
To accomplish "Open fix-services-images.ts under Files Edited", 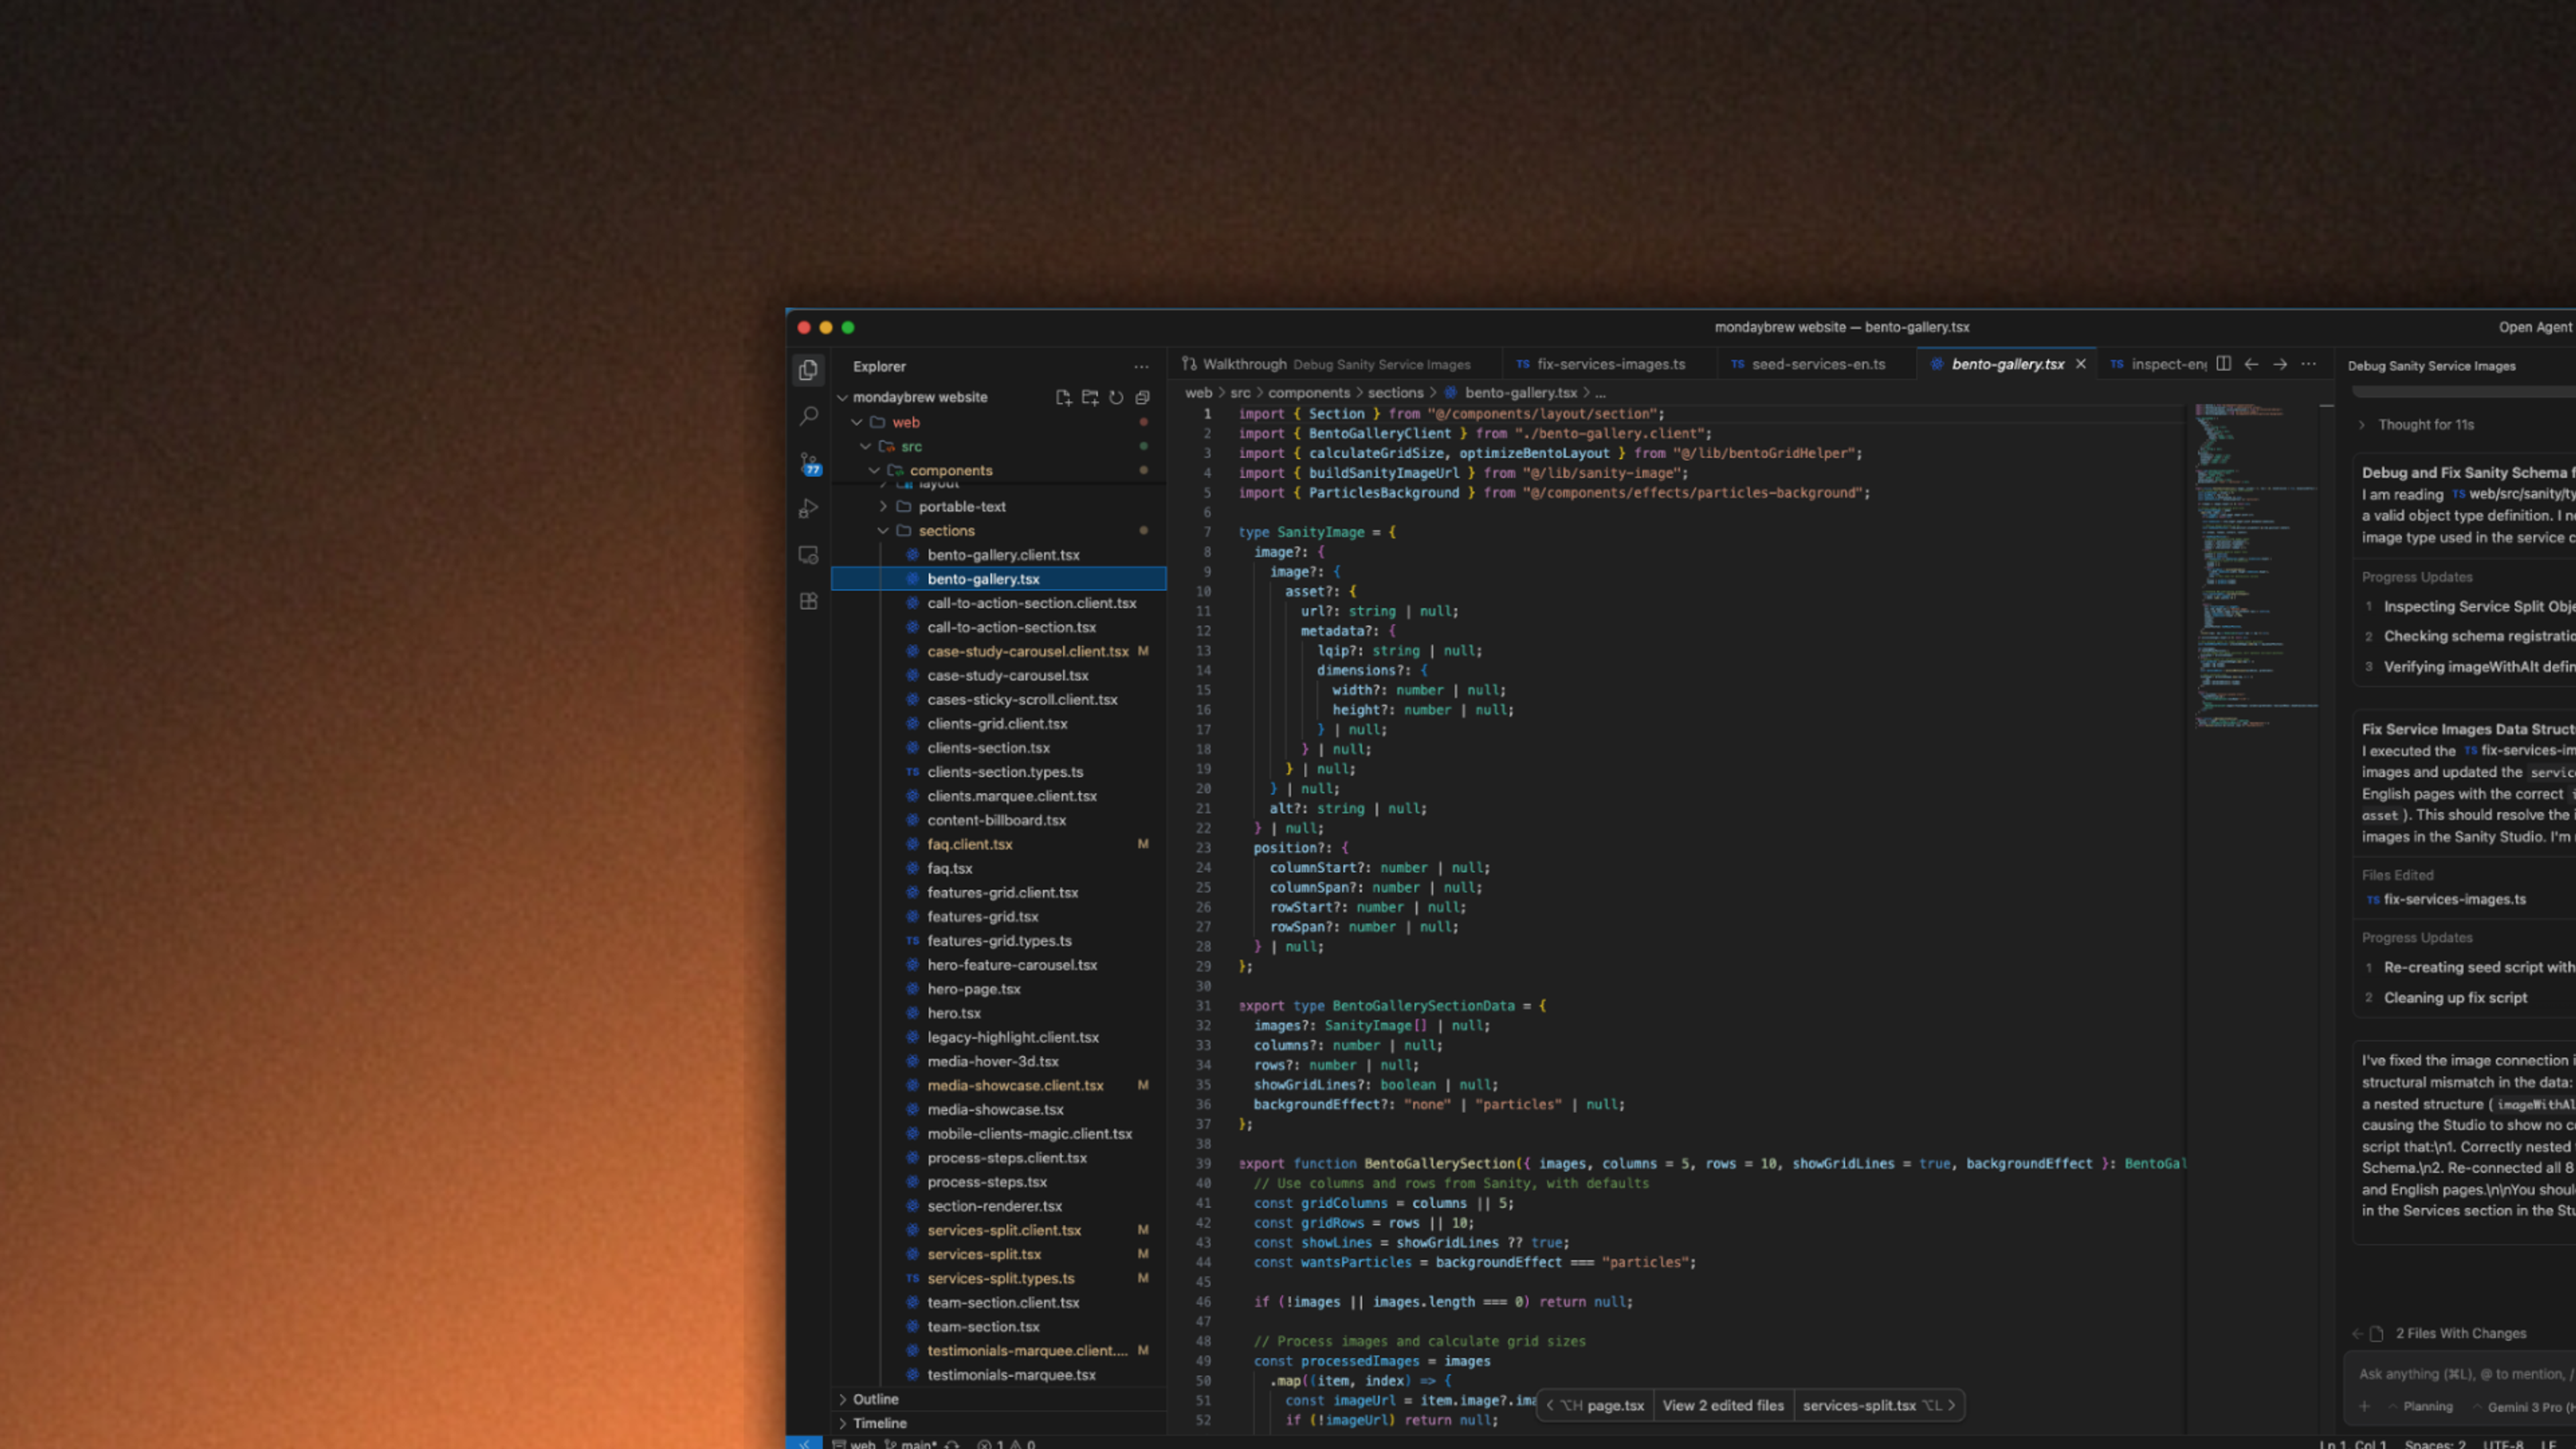I will 2454,899.
